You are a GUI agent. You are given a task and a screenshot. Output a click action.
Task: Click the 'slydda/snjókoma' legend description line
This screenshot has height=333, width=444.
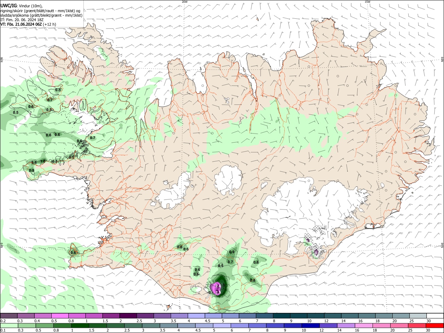tap(41, 15)
